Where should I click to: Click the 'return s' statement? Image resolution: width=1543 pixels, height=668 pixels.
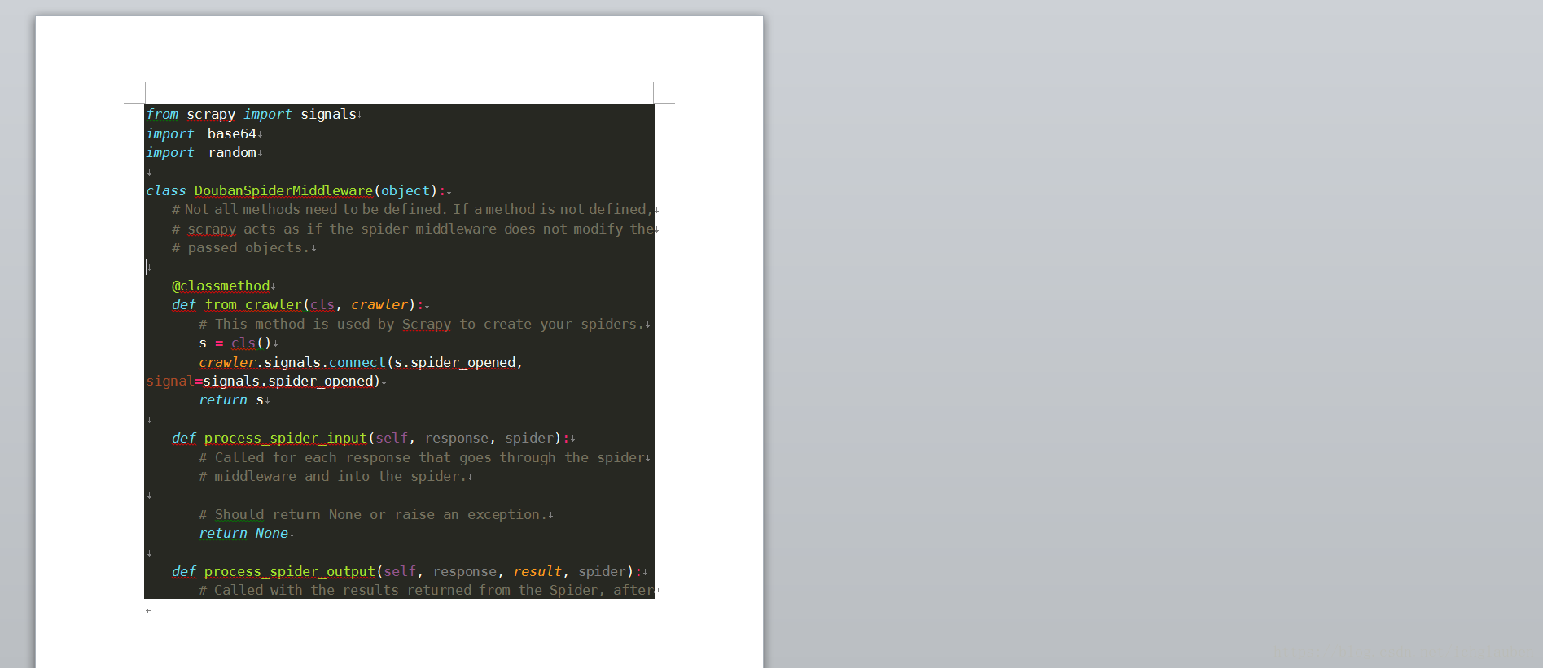pos(231,400)
